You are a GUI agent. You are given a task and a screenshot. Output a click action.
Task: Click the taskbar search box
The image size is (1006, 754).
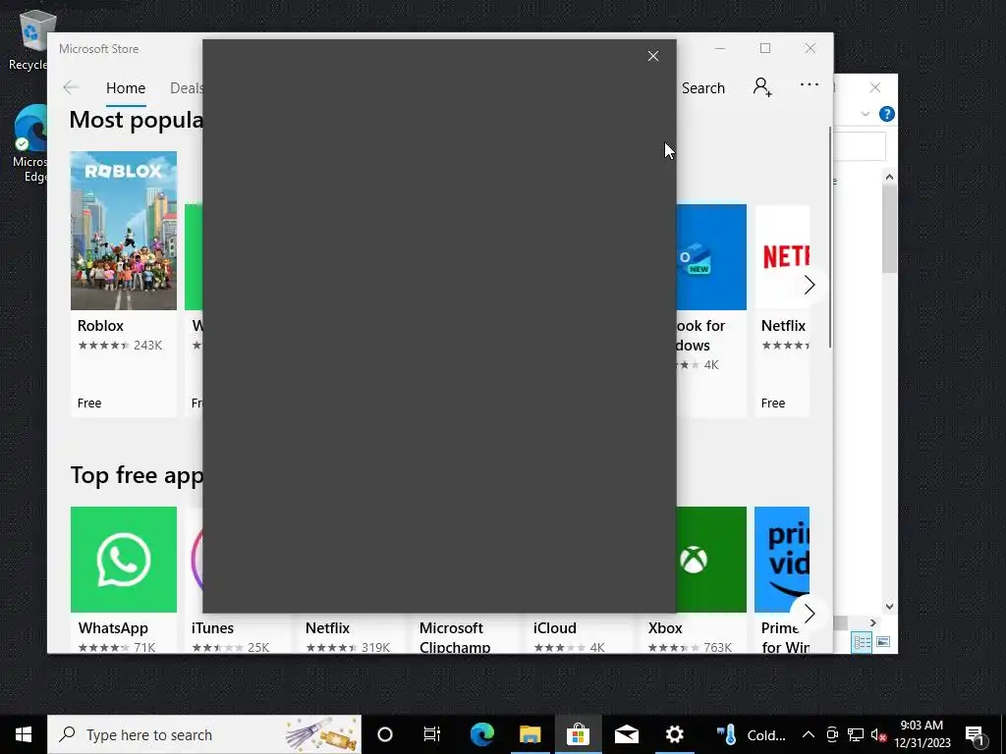point(204,734)
